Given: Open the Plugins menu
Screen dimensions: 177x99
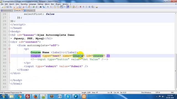Looking at the screenshot, I should [58, 4].
